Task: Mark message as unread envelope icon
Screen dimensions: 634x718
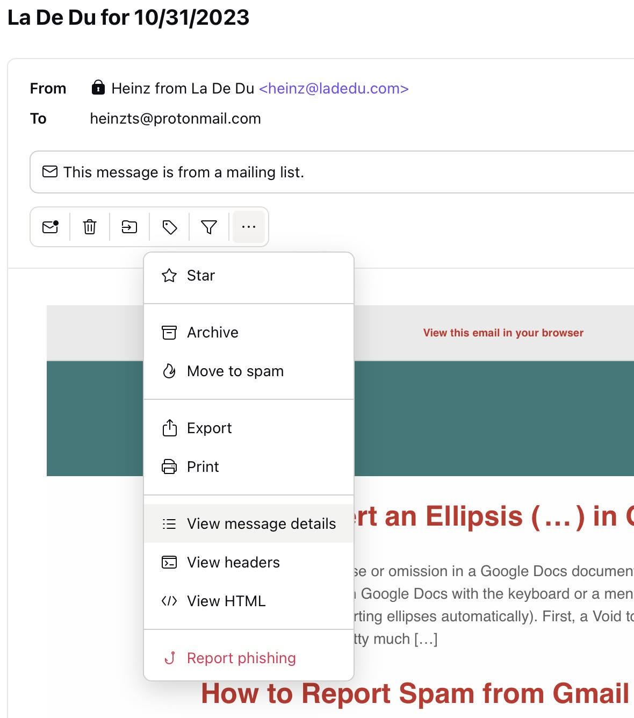Action: [51, 227]
